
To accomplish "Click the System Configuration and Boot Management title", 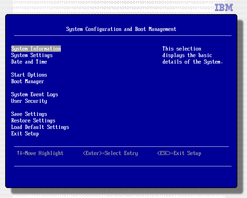I will 121,29.
